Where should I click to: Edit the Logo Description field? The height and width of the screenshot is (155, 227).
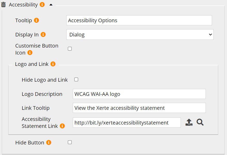[x=139, y=94]
